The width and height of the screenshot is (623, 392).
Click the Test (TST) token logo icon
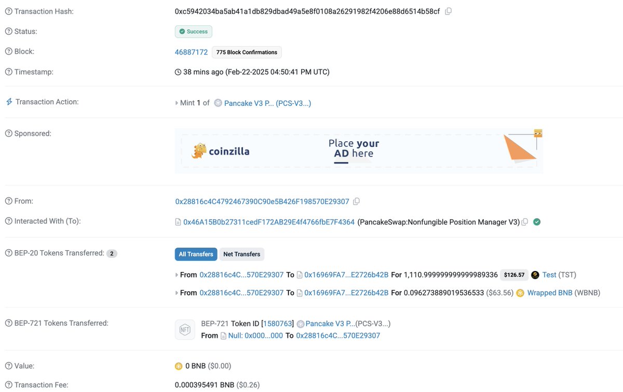pyautogui.click(x=535, y=275)
